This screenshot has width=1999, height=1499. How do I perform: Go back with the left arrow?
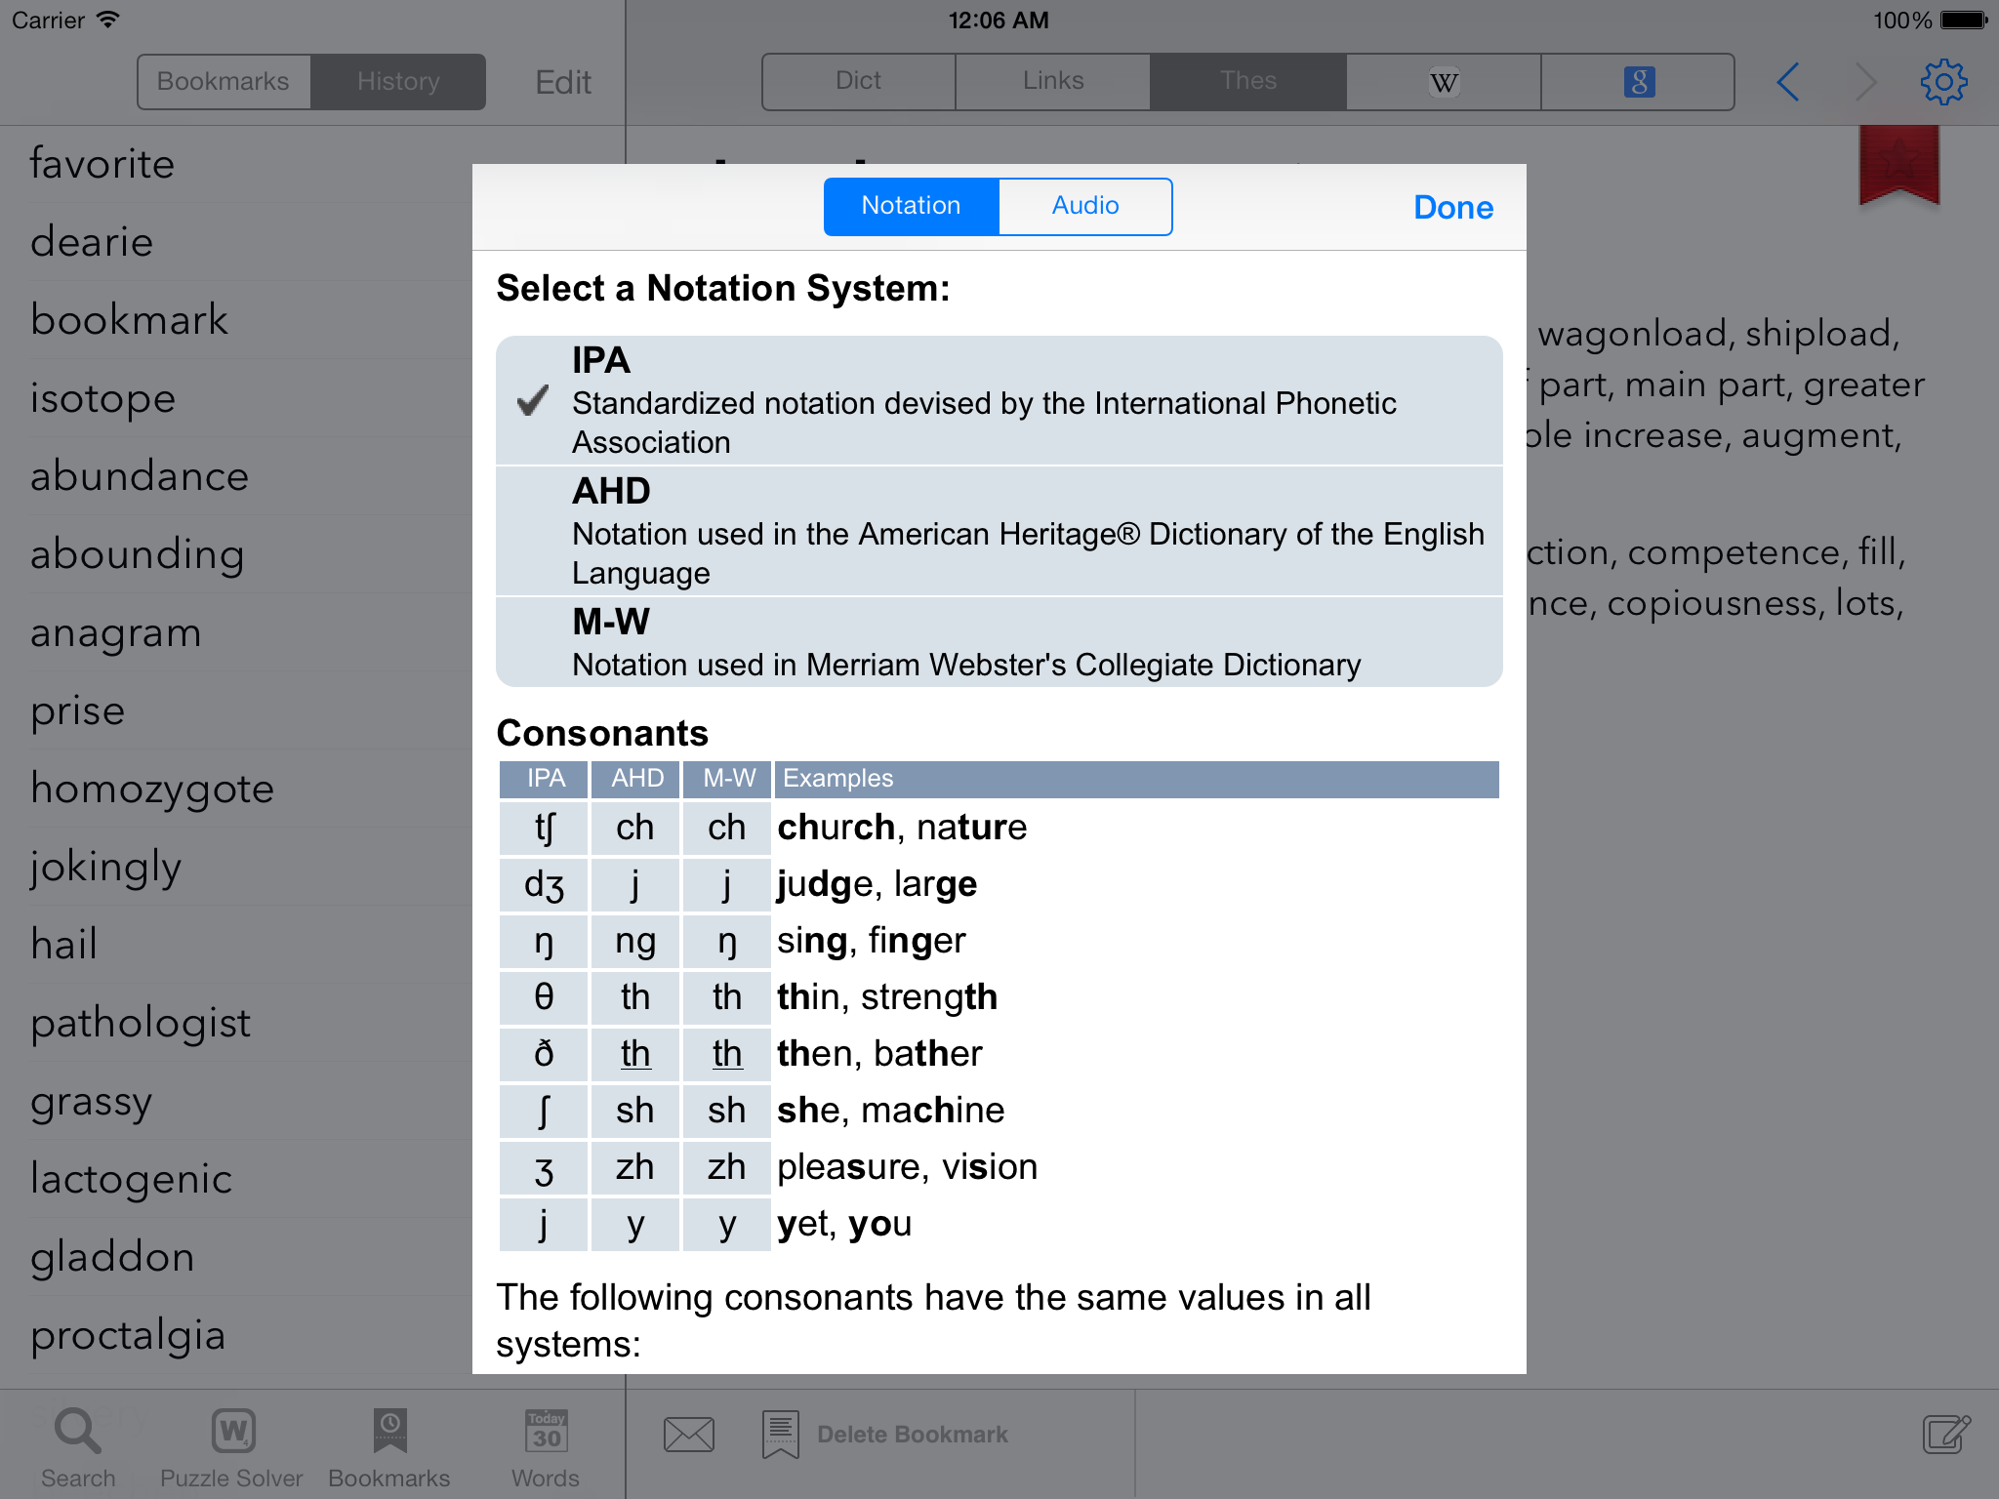tap(1788, 82)
